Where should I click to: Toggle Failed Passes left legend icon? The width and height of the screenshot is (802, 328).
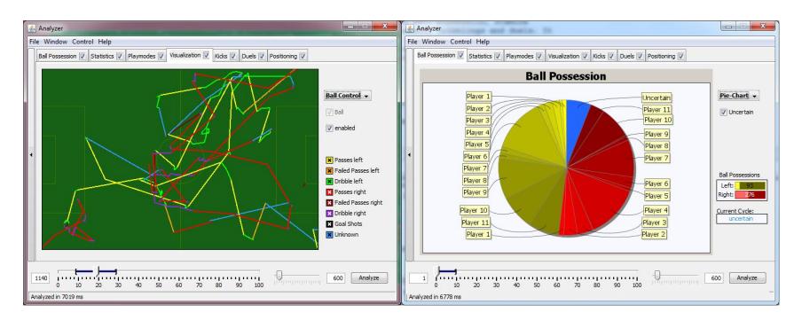[x=329, y=170]
